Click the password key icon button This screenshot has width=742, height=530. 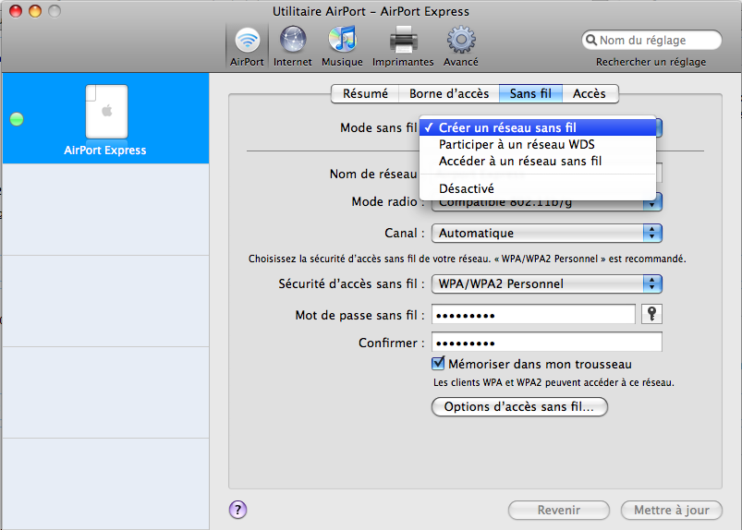coord(651,314)
